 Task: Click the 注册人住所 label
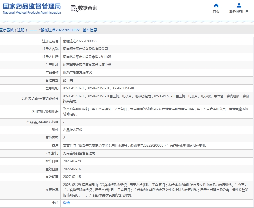click(x=50, y=57)
